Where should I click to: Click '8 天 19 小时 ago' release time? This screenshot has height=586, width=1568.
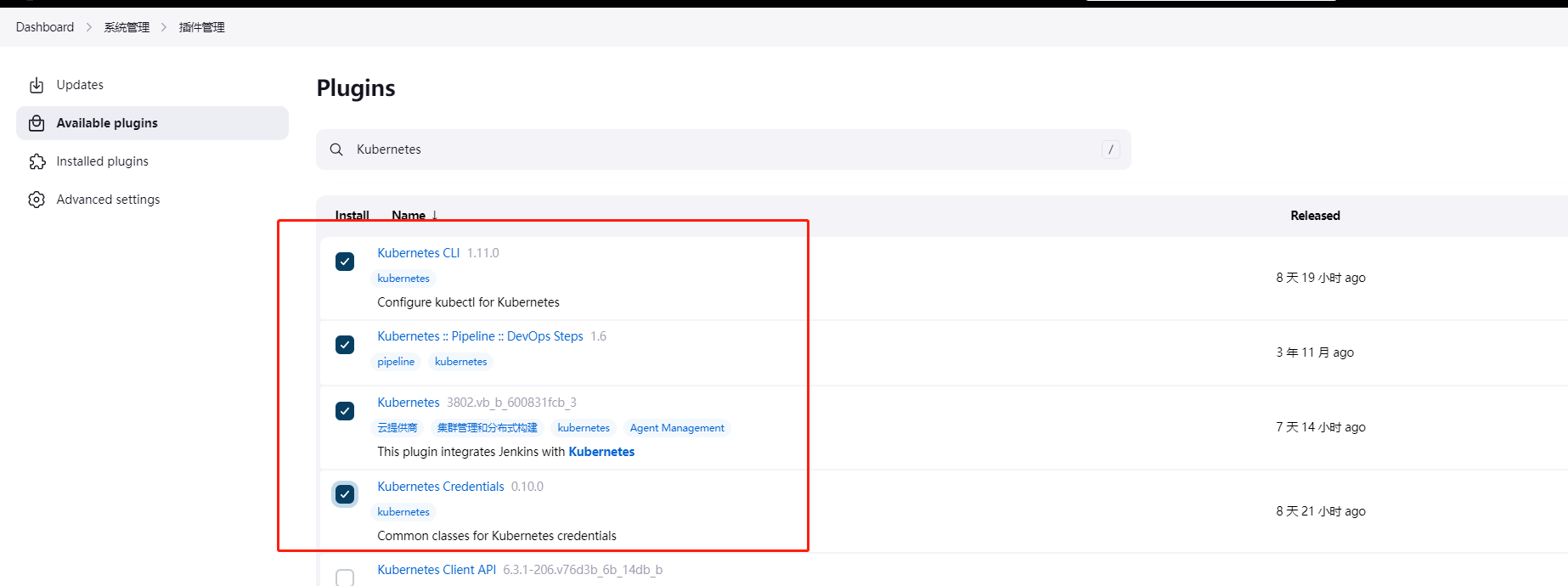pos(1321,278)
